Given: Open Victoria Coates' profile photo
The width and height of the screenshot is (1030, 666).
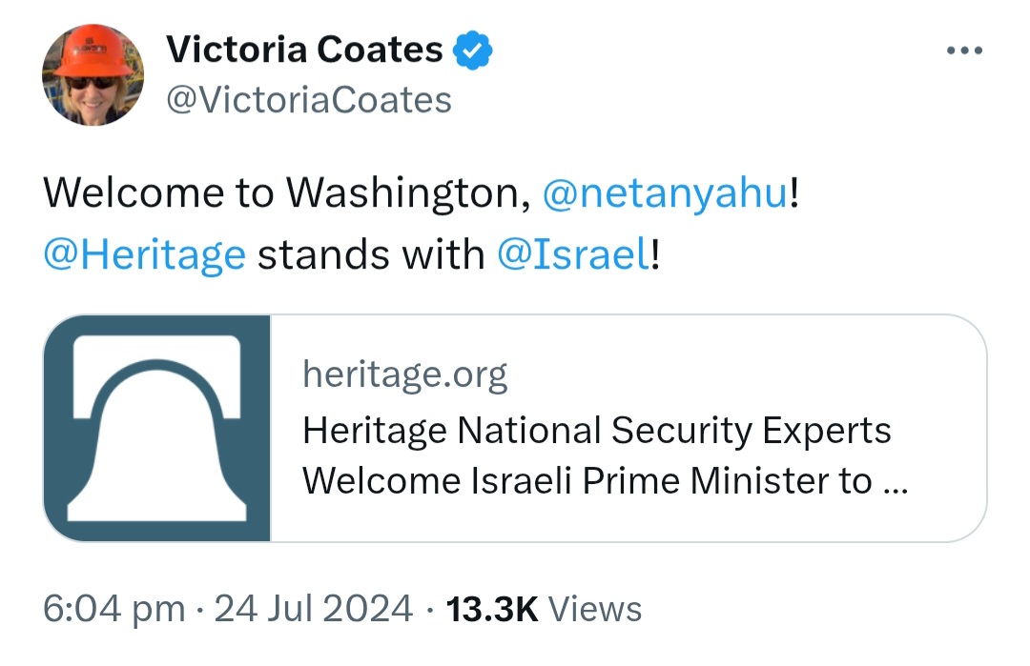Looking at the screenshot, I should 93,74.
